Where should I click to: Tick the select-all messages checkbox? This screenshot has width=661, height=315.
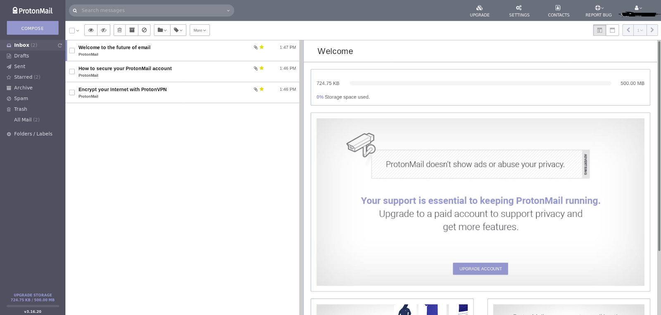pos(72,31)
